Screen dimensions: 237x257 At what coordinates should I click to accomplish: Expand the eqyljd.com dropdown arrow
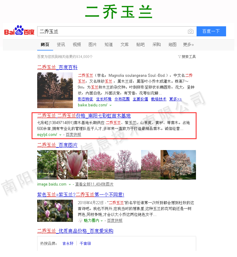[60, 135]
